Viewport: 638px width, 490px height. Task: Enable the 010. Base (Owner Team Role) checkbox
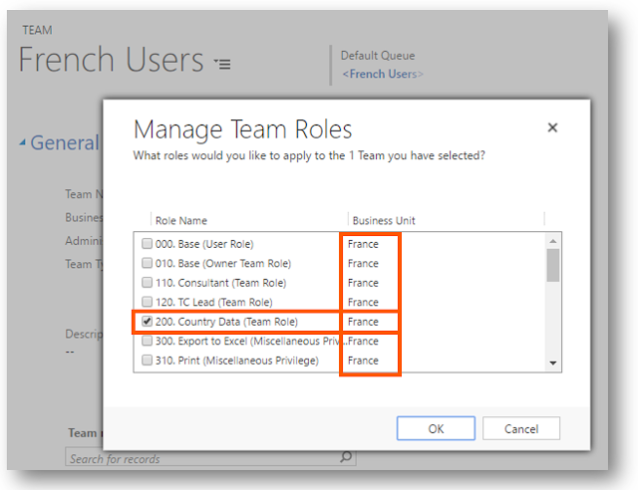(148, 264)
